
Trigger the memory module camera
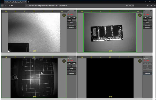(147, 23)
